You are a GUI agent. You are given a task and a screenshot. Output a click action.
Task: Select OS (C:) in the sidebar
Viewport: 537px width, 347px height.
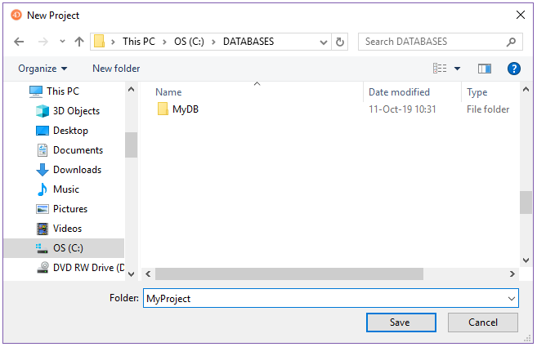(x=68, y=248)
